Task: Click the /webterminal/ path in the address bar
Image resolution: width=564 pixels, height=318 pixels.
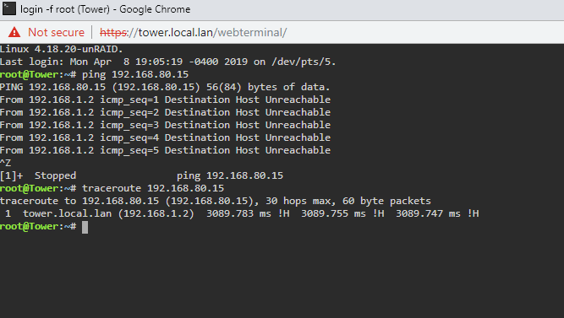Action: (x=250, y=33)
